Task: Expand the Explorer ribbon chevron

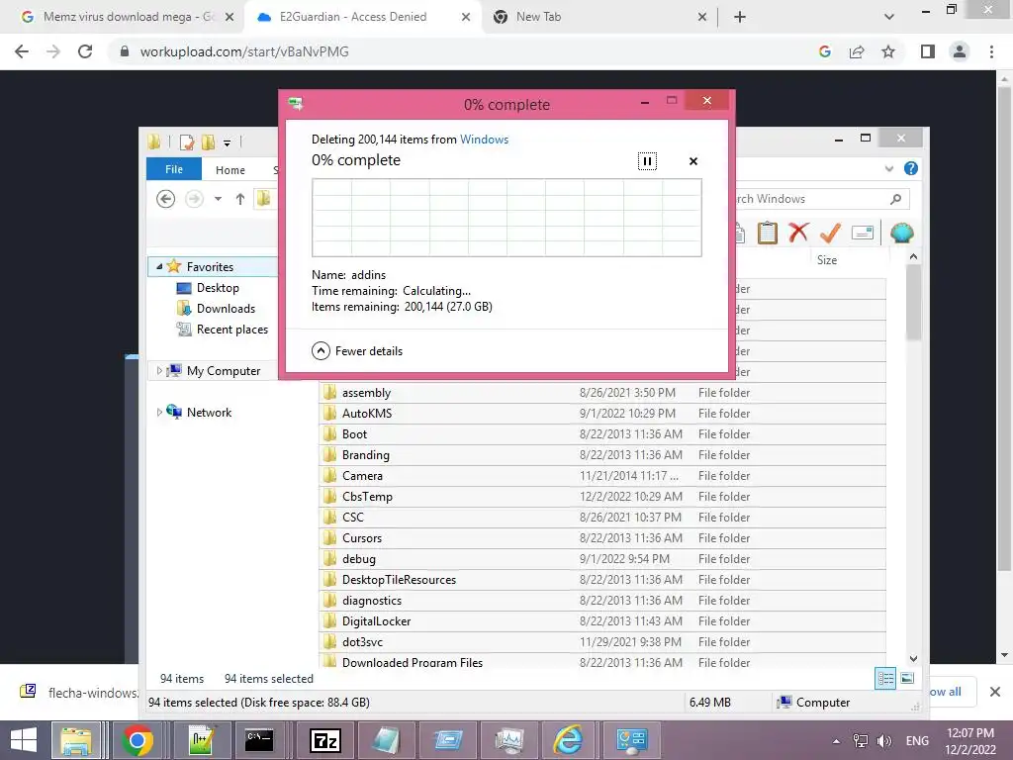Action: point(889,168)
